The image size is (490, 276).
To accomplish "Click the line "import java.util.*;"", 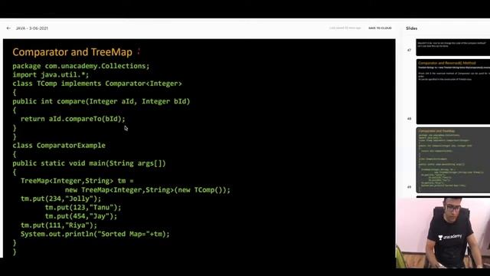I will point(51,75).
